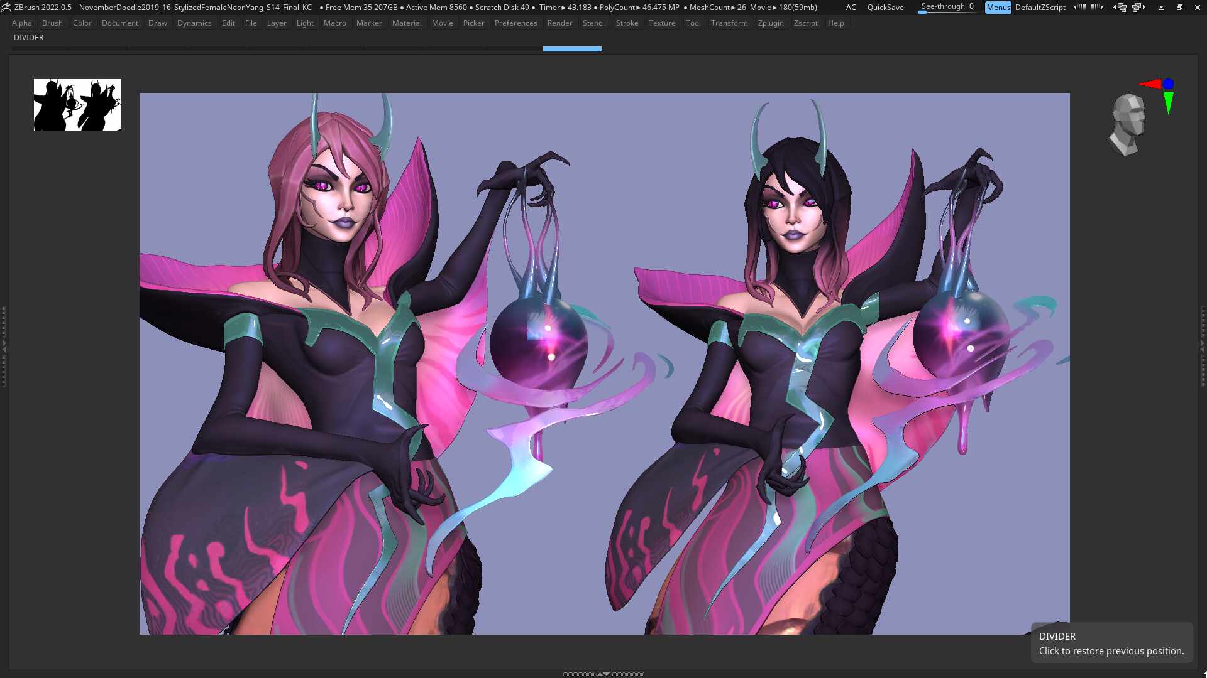Click the red X axis cone

coord(1150,84)
